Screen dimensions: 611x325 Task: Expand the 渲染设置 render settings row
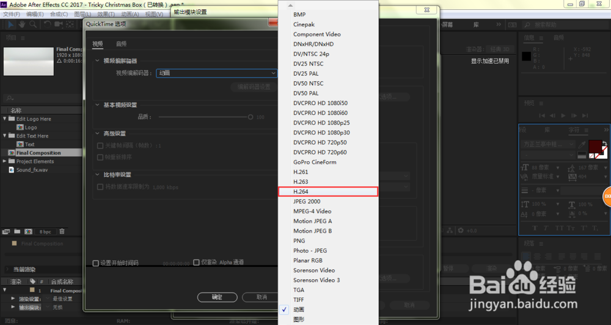coord(13,299)
